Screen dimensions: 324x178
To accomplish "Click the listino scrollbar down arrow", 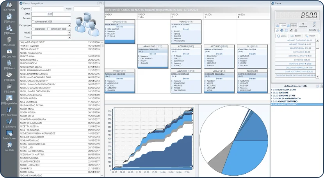I will pos(318,76).
